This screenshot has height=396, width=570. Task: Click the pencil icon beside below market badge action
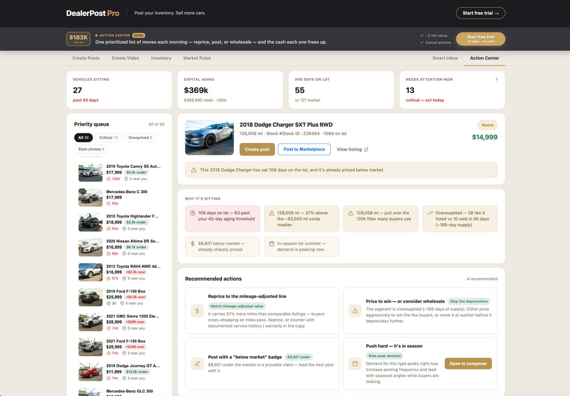[x=197, y=363]
